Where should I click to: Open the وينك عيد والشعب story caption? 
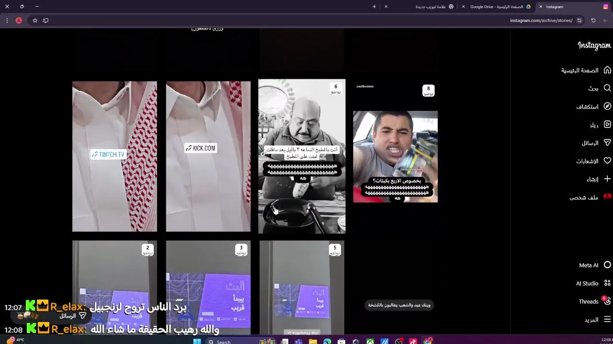tap(399, 305)
